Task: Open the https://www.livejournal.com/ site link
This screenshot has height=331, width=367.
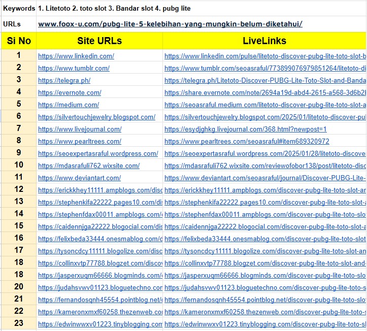Action: pos(80,129)
